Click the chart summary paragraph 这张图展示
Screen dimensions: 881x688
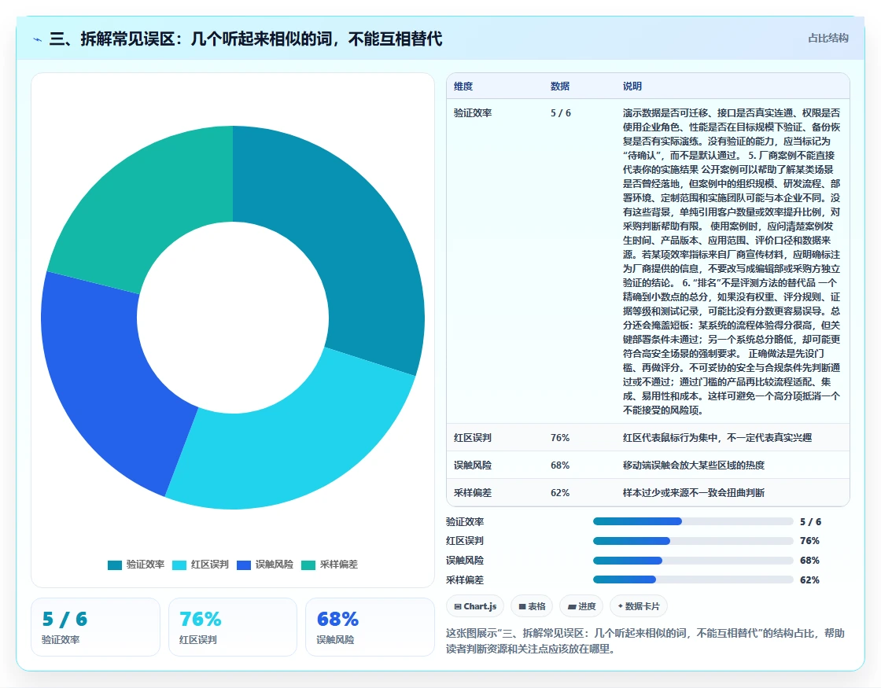coord(645,642)
